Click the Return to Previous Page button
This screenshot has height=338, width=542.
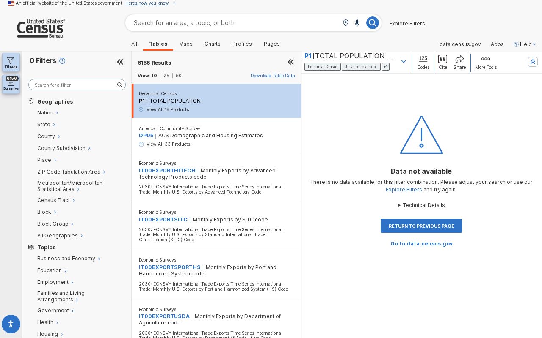tap(421, 226)
